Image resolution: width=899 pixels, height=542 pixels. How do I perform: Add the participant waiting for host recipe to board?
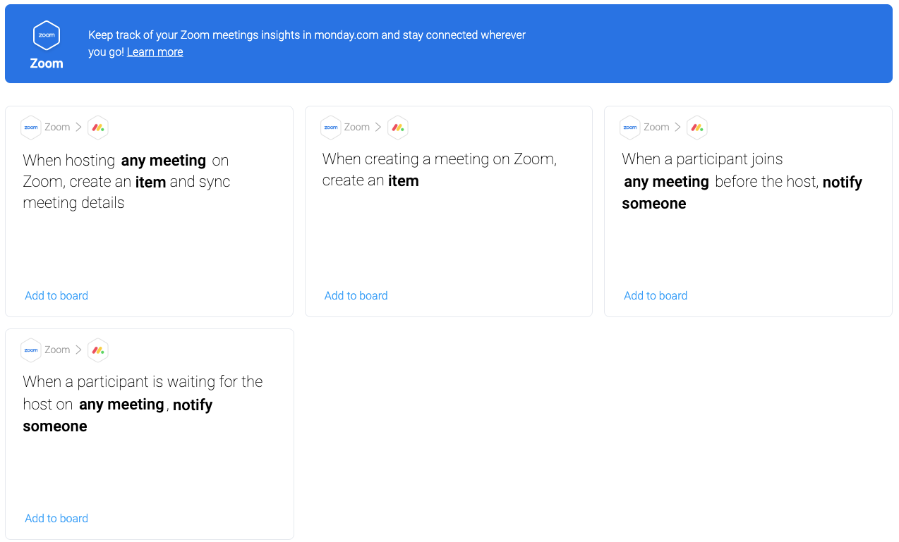tap(56, 519)
